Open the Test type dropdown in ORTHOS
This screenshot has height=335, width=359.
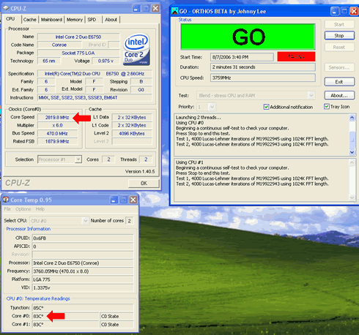pyautogui.click(x=311, y=95)
